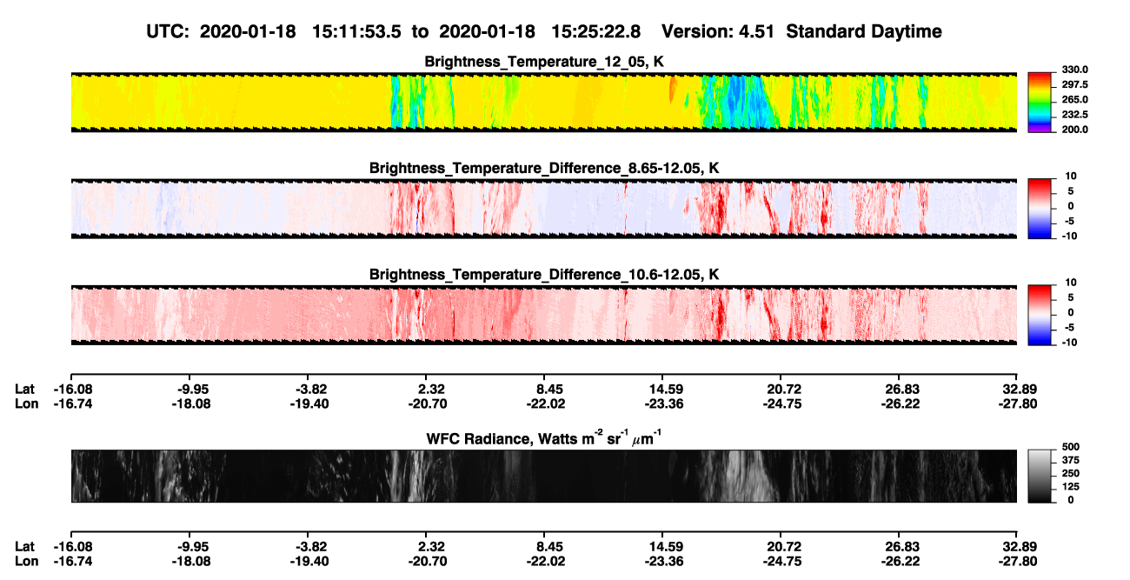Click the rainbow colorbar for Brightness Temperature 12.05

[x=1038, y=102]
